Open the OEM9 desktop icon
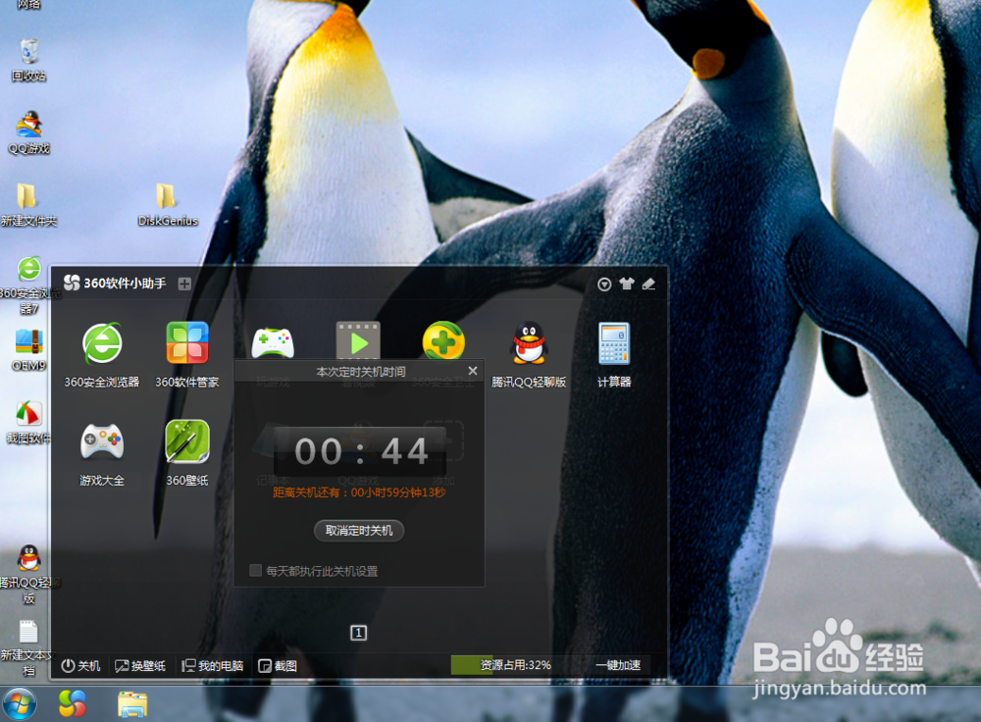This screenshot has height=722, width=981. (x=28, y=350)
